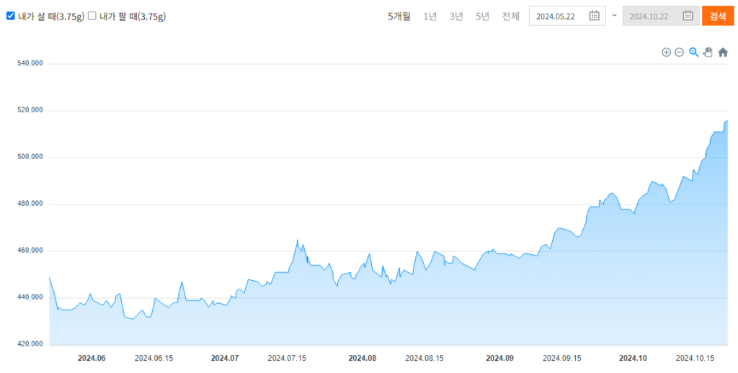
Task: Select the 5개월 period tab
Action: (x=399, y=17)
